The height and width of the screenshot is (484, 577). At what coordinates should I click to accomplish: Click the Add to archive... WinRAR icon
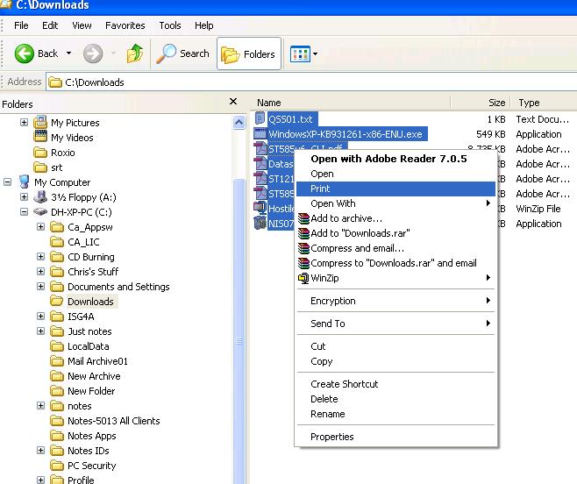pos(303,218)
